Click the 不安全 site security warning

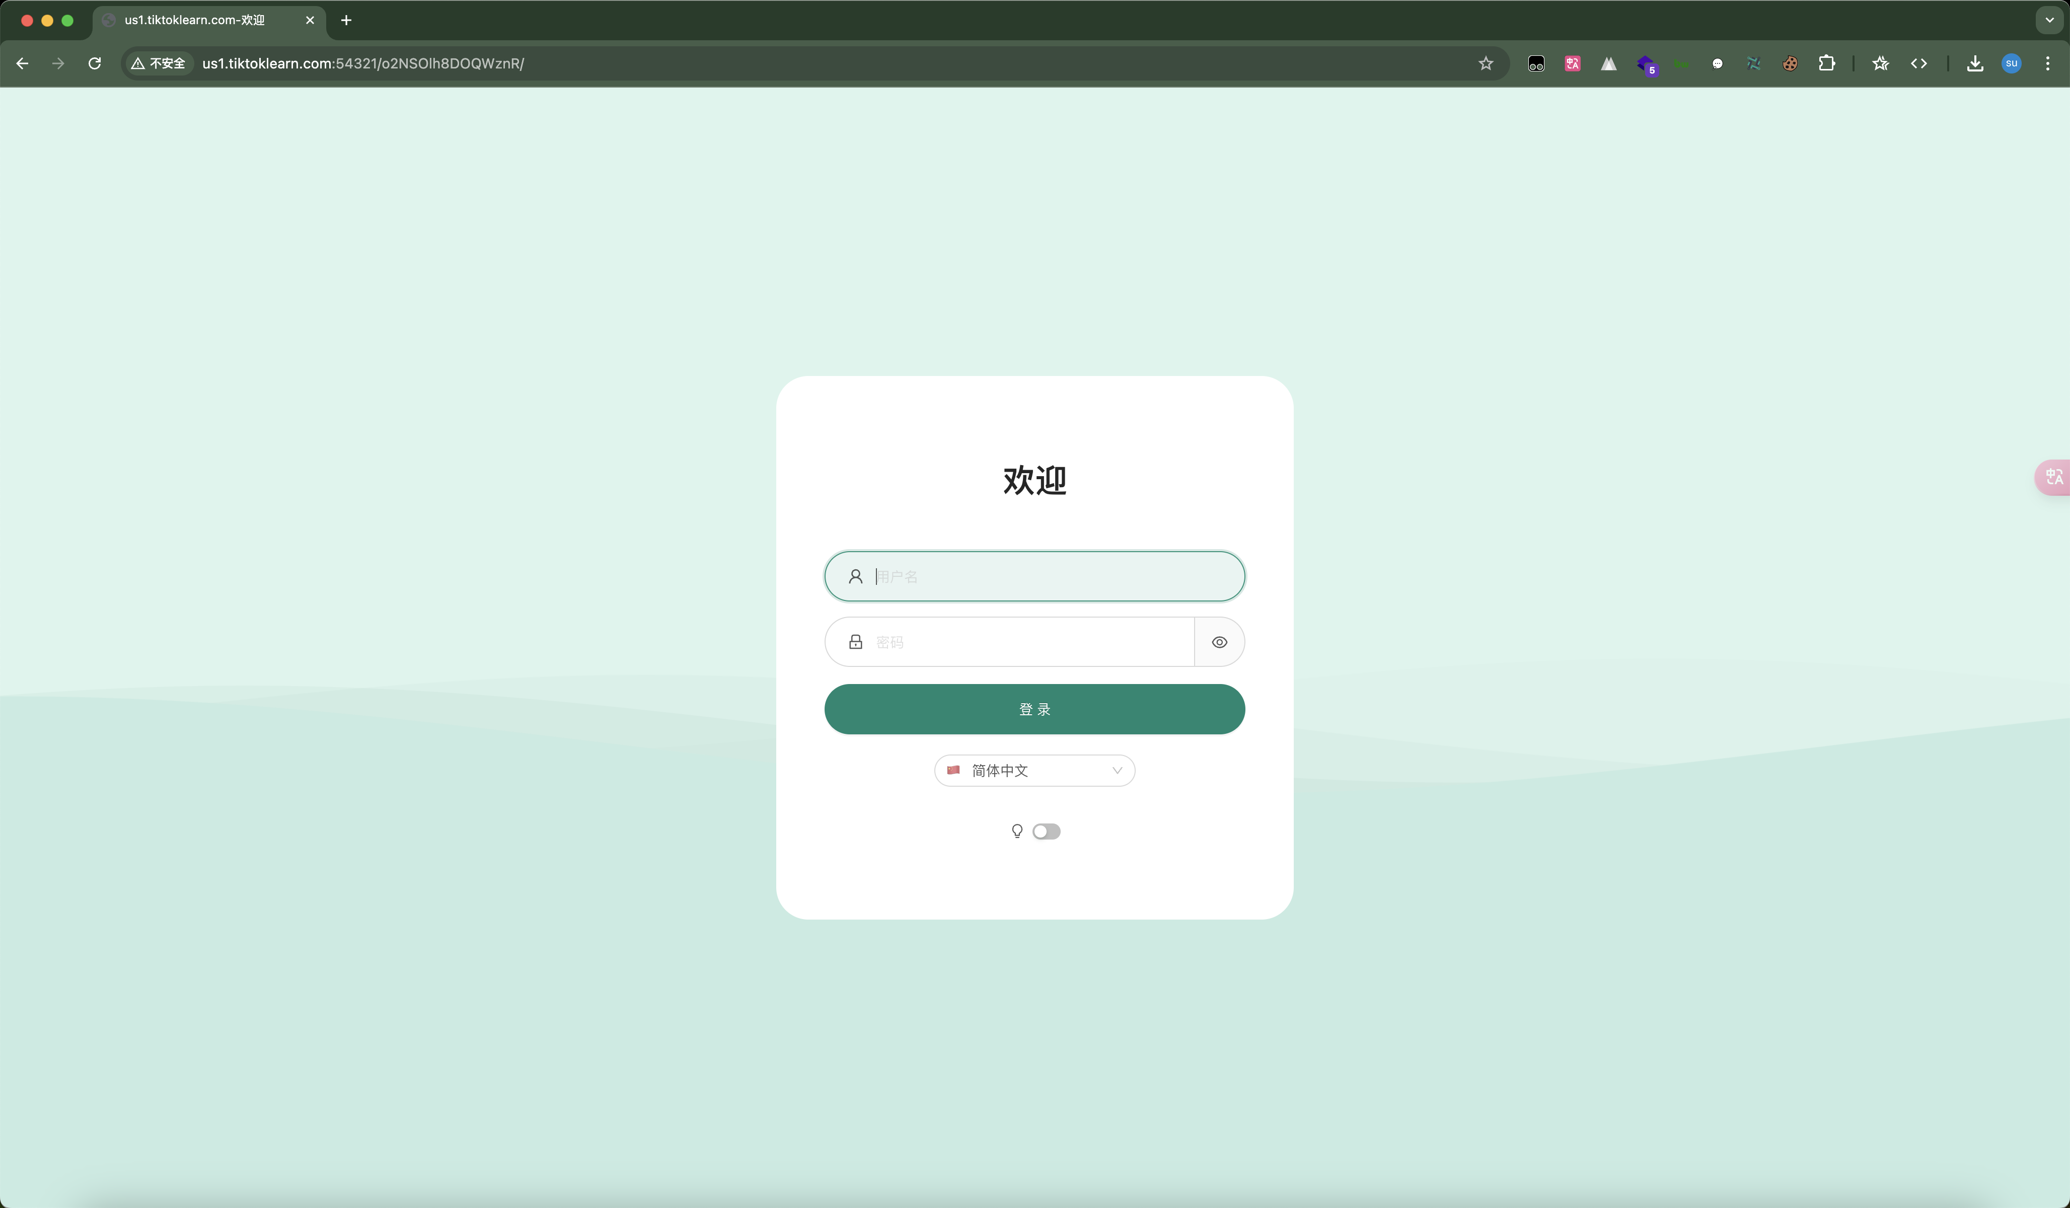point(159,63)
